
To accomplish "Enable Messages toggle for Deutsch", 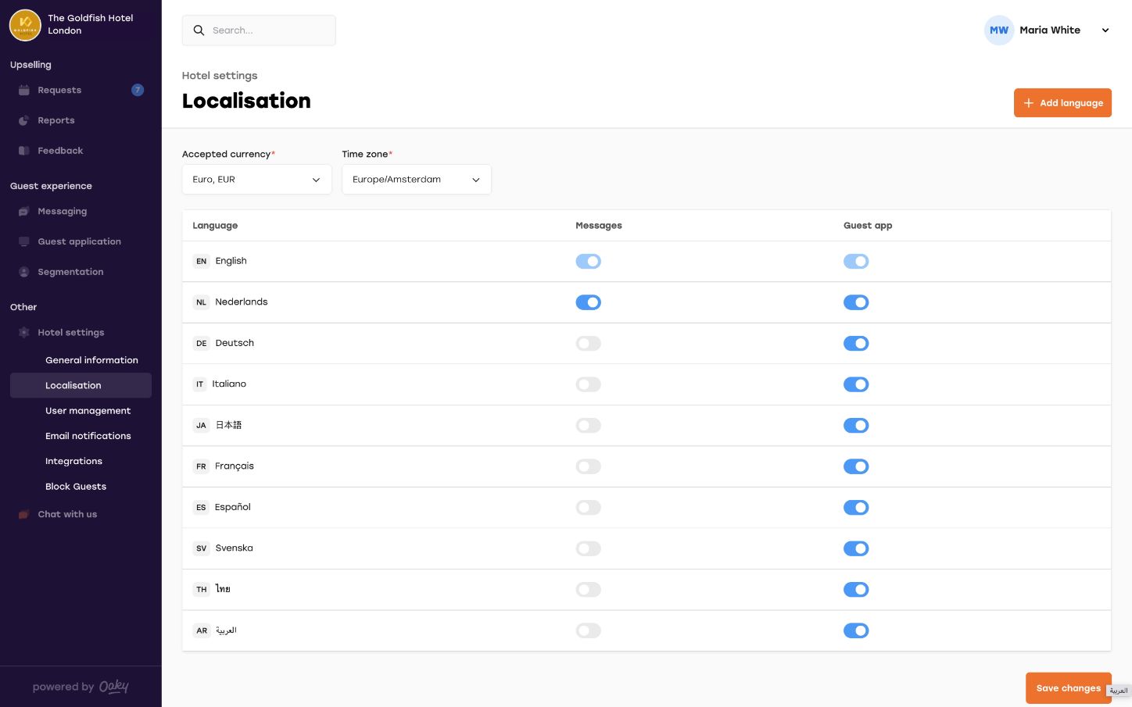I will [588, 344].
